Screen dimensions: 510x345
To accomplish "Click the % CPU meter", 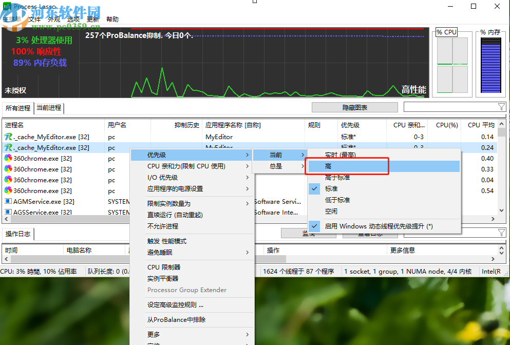I will point(452,64).
